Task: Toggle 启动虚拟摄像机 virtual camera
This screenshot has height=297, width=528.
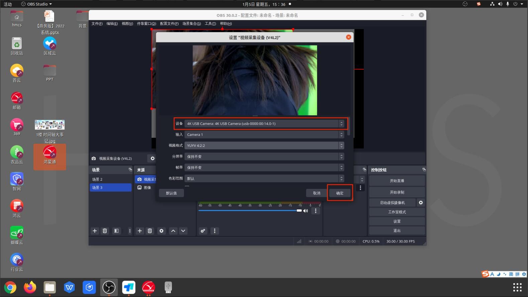Action: click(x=392, y=203)
